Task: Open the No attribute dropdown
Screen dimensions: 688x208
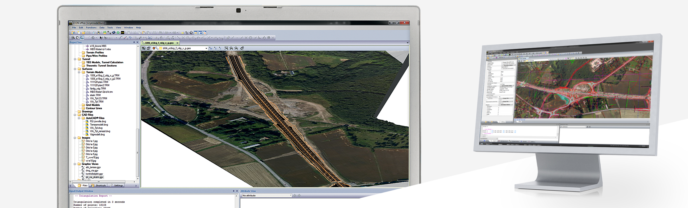Action: pos(290,195)
